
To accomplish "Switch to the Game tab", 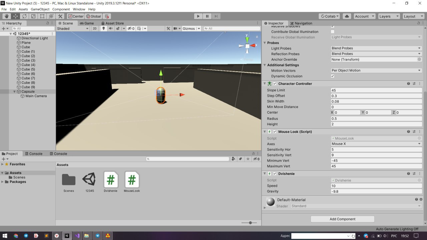I will [86, 23].
